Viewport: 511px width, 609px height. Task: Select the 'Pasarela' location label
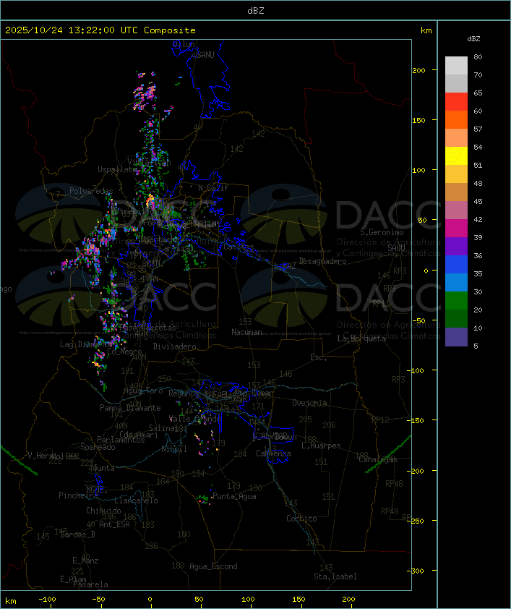[x=91, y=584]
